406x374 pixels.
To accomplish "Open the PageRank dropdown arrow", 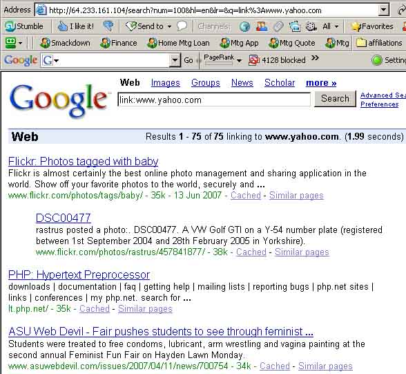I will (x=239, y=60).
